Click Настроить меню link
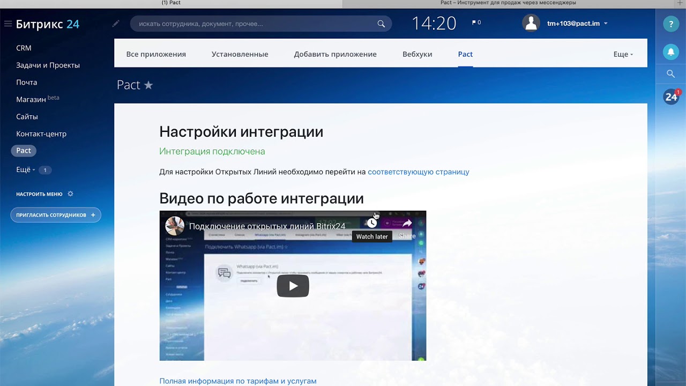 point(39,194)
